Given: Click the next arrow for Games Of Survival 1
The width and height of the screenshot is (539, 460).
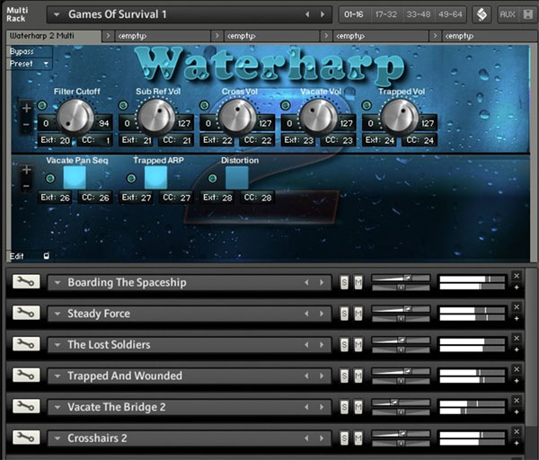Looking at the screenshot, I should [x=323, y=14].
